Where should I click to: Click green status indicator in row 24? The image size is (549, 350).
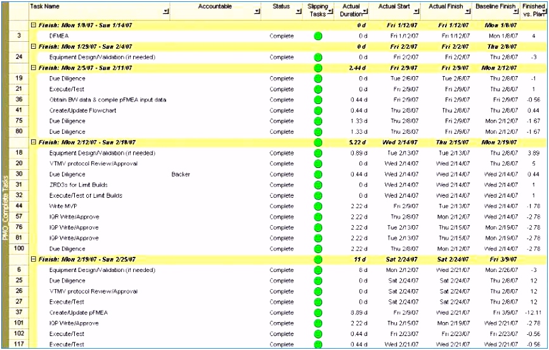click(x=318, y=57)
